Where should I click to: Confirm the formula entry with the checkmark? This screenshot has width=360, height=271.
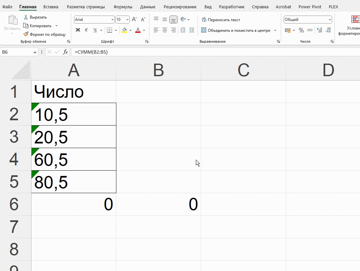[x=57, y=52]
